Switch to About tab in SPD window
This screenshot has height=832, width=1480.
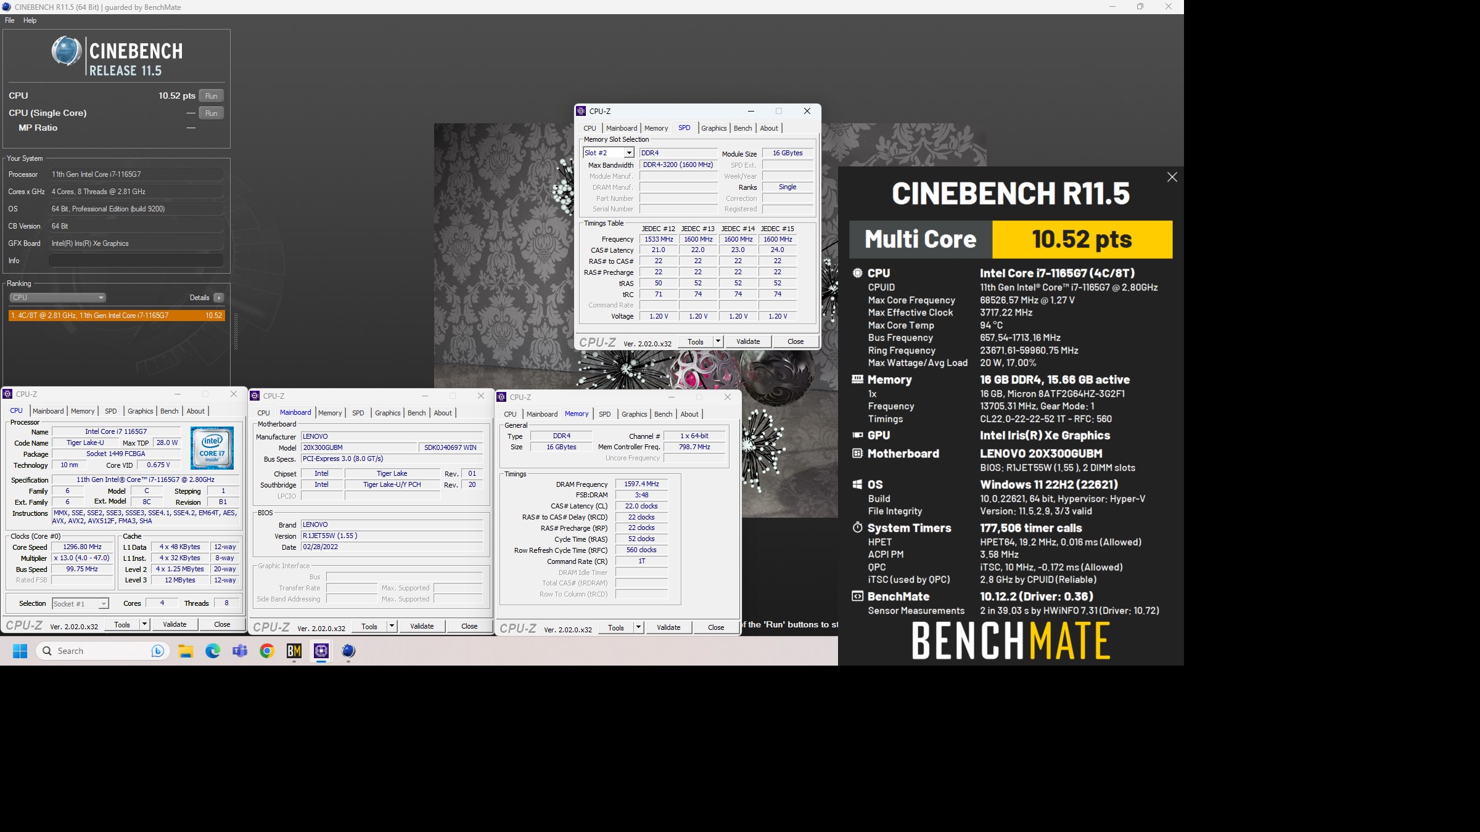(768, 128)
